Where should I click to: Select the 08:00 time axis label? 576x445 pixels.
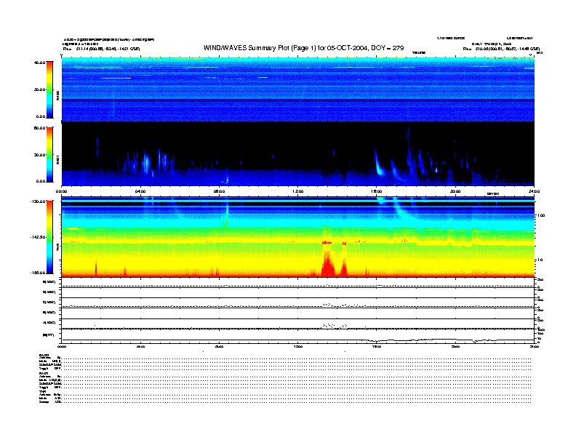pos(219,191)
